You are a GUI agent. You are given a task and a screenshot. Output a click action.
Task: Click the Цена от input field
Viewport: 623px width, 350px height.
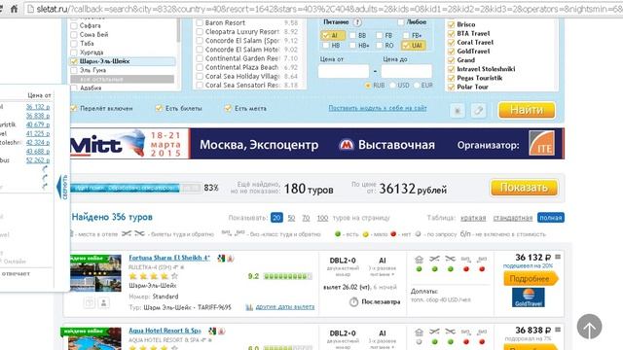344,71
